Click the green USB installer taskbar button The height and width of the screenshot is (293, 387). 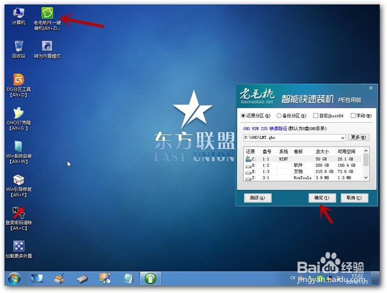pyautogui.click(x=150, y=278)
